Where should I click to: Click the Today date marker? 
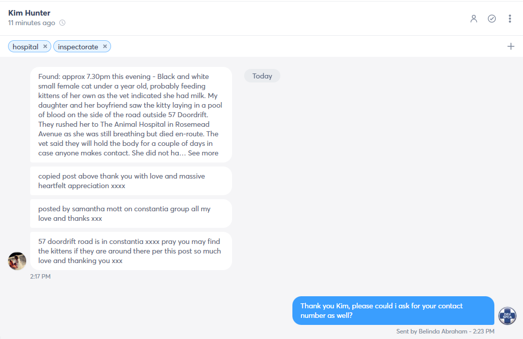tap(262, 76)
